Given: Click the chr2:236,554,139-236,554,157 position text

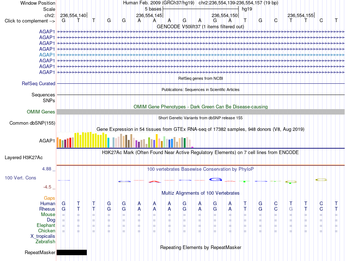Looking at the screenshot, I should pos(238,3).
